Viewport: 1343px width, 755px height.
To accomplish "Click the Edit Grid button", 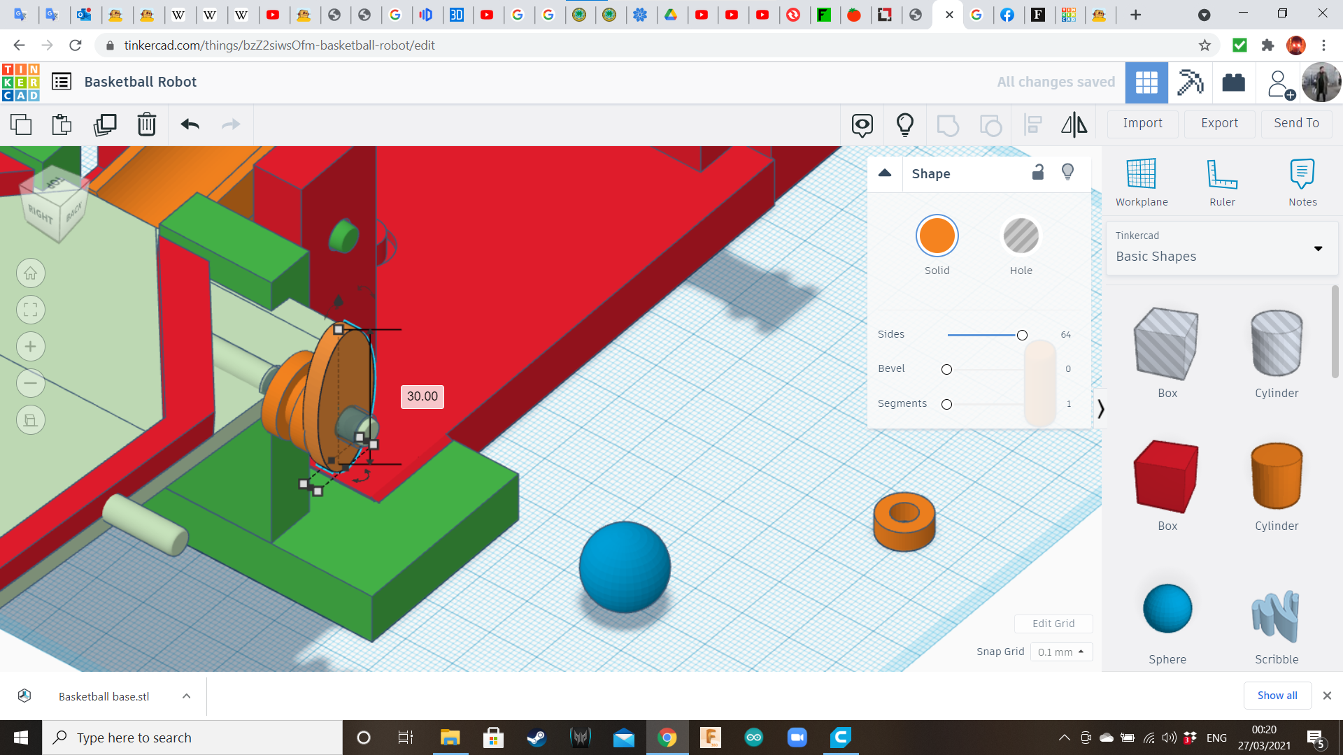I will click(1053, 623).
